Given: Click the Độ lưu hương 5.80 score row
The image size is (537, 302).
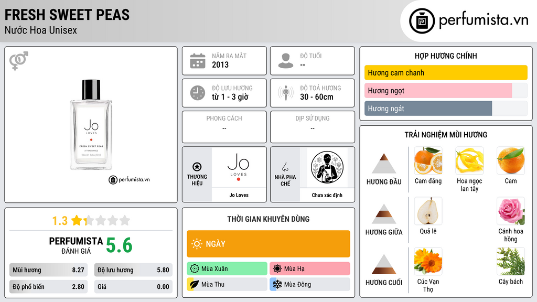Looking at the screenshot, I should (x=133, y=270).
